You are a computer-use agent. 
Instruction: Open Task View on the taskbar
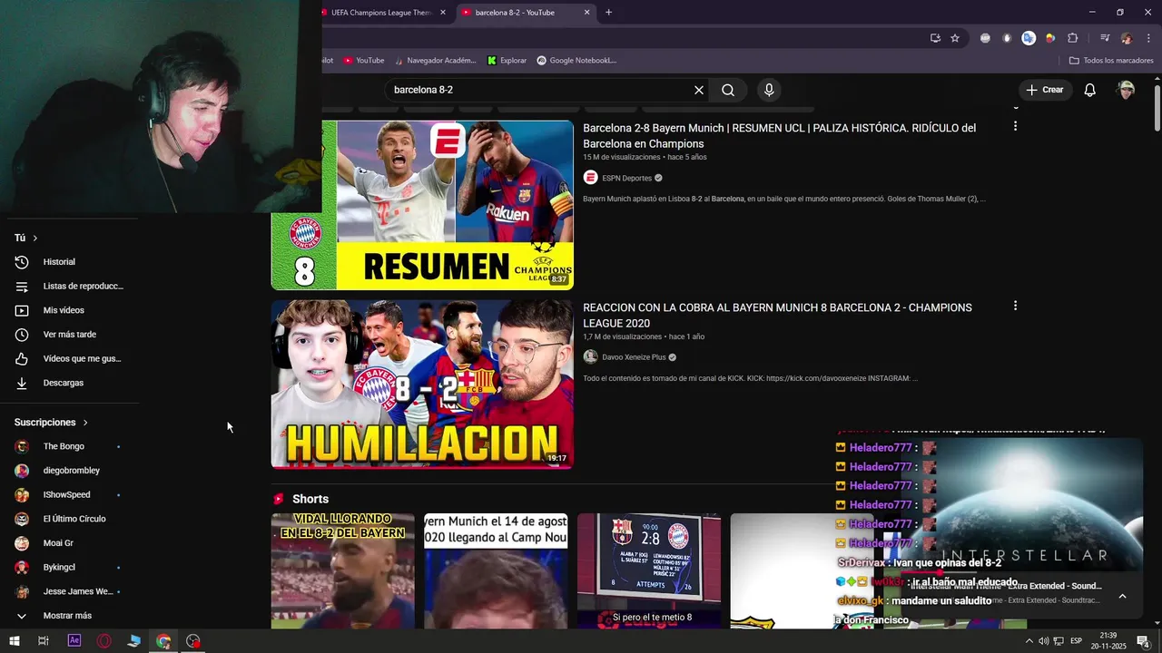[44, 640]
